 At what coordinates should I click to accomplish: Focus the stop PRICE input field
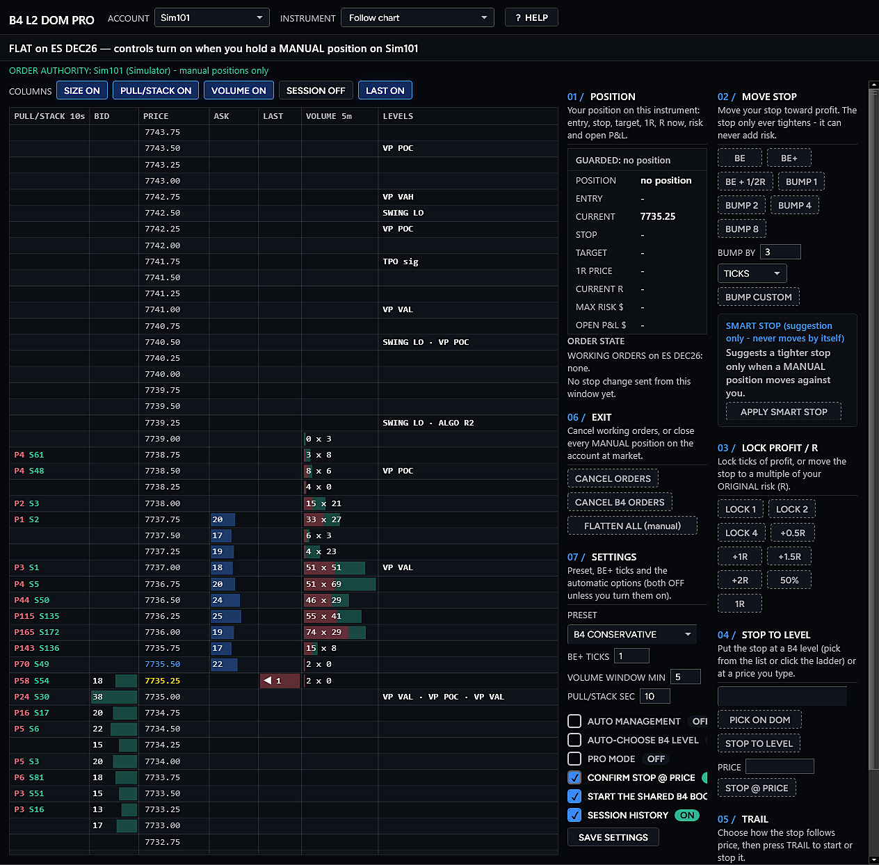point(780,766)
